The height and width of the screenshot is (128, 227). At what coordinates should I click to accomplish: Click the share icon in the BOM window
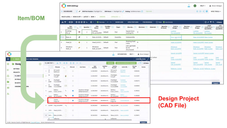coord(204,11)
